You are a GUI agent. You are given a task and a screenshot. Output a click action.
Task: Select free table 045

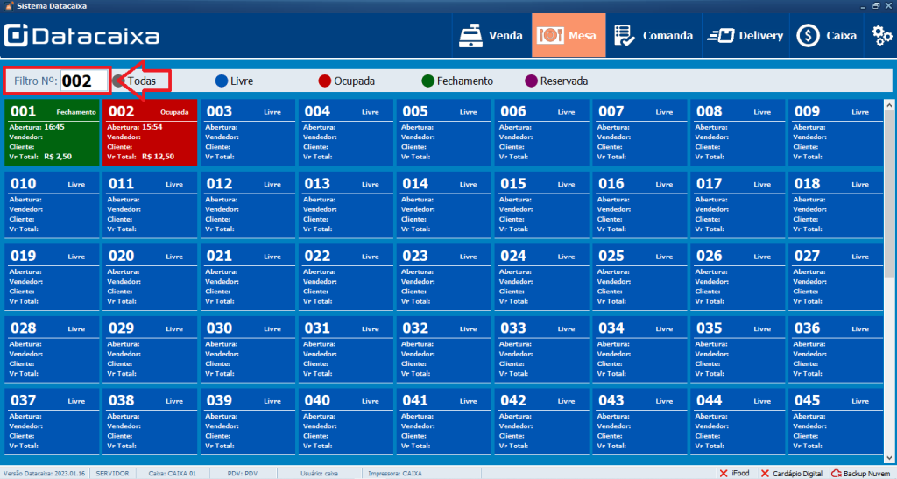(837, 420)
